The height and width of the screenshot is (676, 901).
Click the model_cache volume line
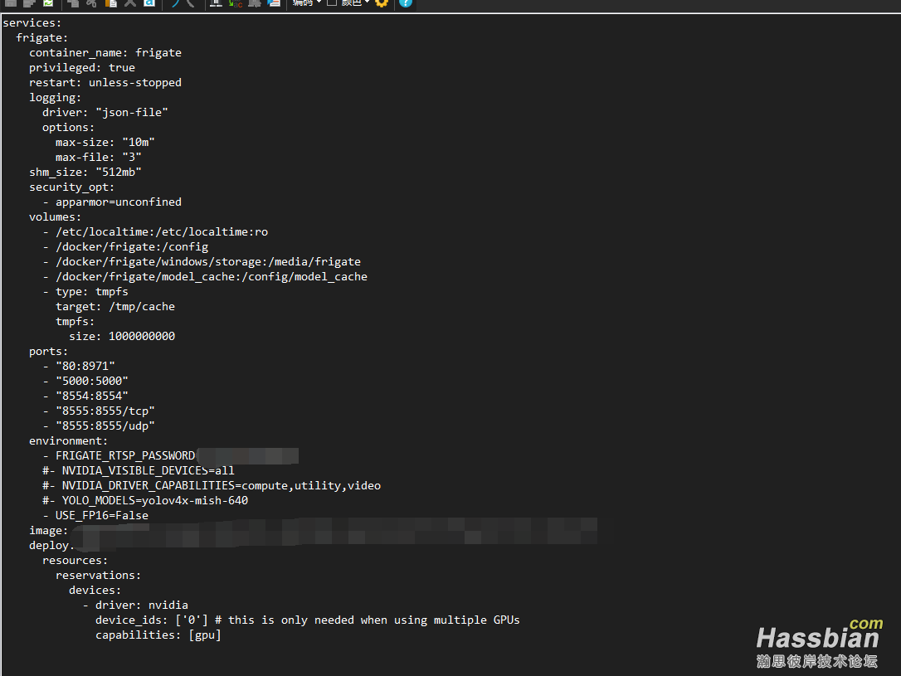tap(212, 277)
